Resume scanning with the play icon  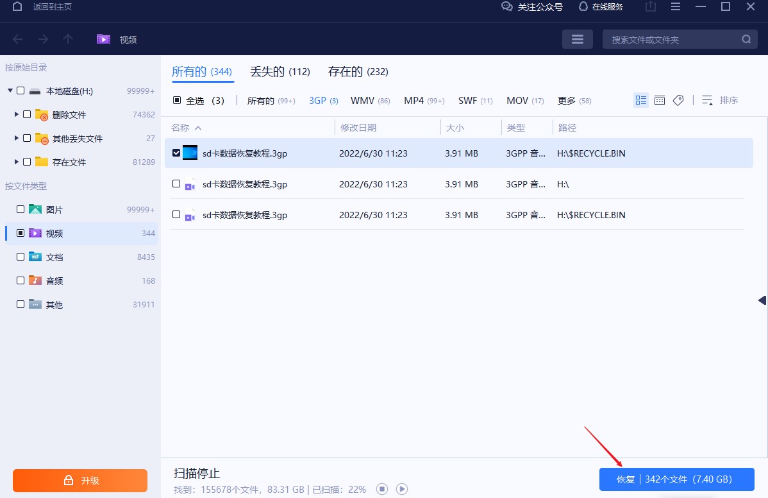point(401,489)
